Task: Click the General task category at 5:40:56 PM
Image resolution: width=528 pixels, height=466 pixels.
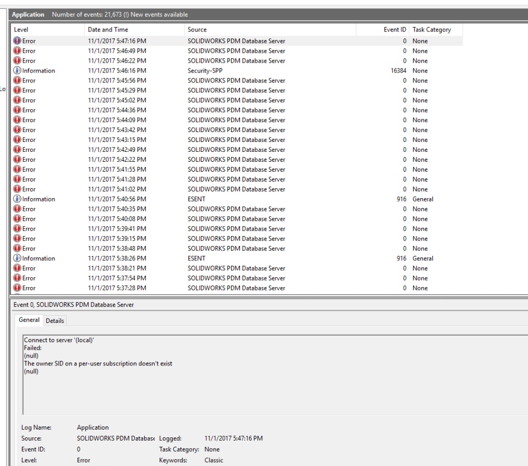Action: (x=423, y=199)
